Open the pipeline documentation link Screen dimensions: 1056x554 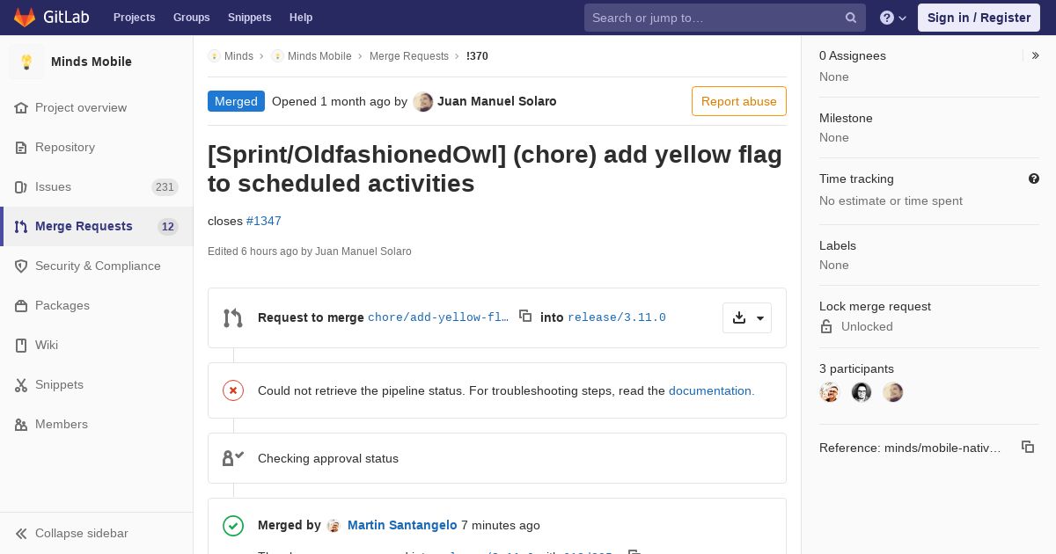(711, 390)
